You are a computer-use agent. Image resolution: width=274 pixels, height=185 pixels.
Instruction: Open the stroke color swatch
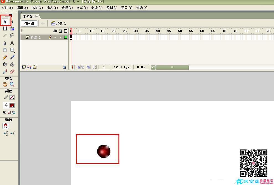[12, 97]
